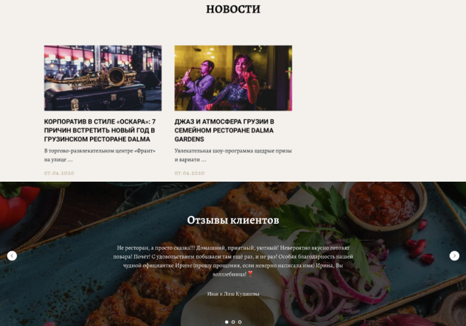Image resolution: width=466 pixels, height=326 pixels.
Task: Select the third review slider dot
Action: pyautogui.click(x=240, y=322)
